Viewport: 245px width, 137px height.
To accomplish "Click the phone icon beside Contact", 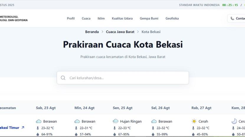I will click(x=232, y=19).
